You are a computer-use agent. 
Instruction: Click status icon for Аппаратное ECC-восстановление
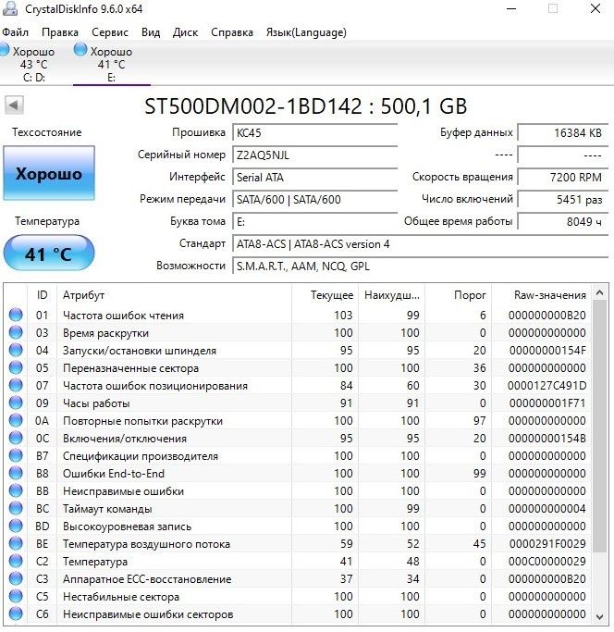click(x=16, y=579)
